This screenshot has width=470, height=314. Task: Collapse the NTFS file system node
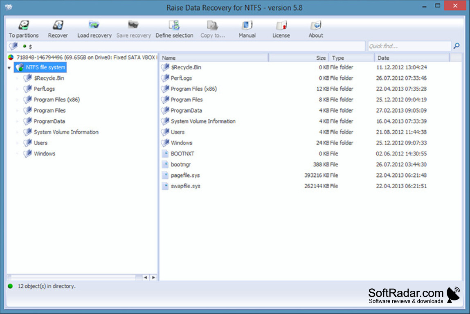(9, 68)
